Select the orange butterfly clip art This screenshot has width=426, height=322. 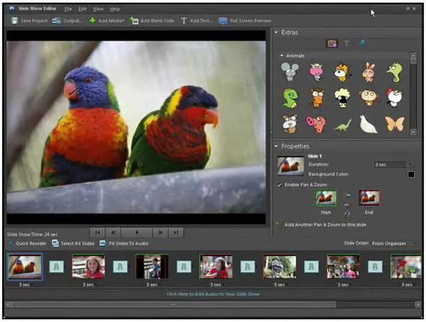tap(395, 124)
